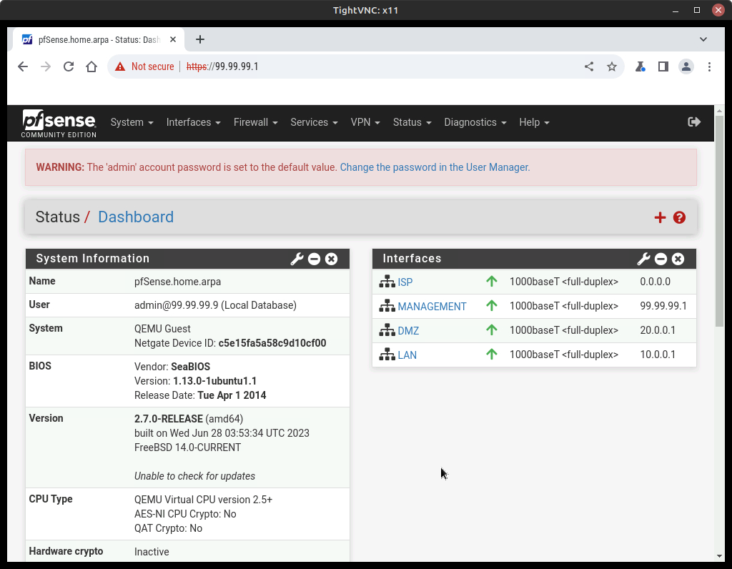Image resolution: width=732 pixels, height=569 pixels.
Task: Toggle the browser side panel
Action: tap(663, 66)
